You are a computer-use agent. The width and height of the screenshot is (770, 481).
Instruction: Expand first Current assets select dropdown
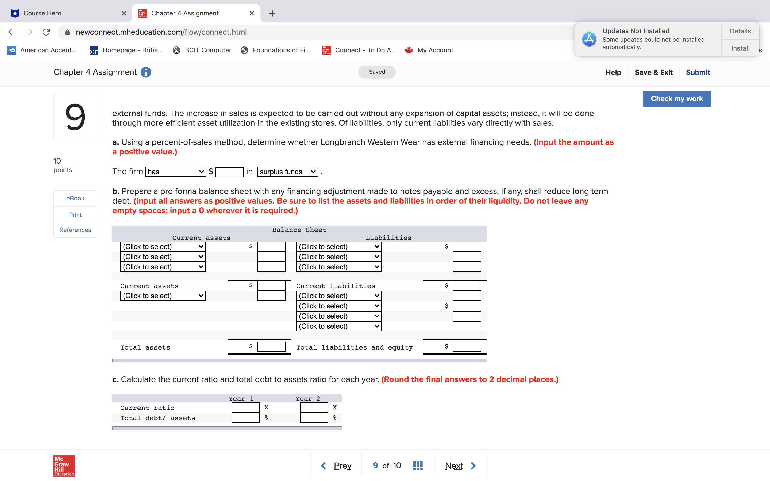point(163,247)
